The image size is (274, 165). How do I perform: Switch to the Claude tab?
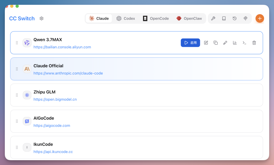pyautogui.click(x=99, y=18)
